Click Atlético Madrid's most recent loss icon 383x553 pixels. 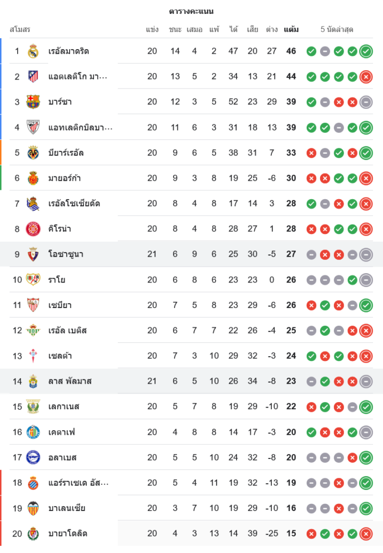coord(365,77)
